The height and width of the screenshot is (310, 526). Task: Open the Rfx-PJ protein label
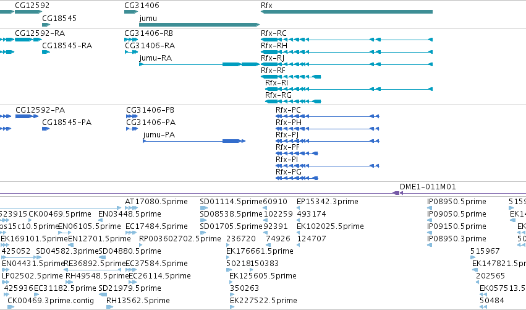[x=287, y=135]
